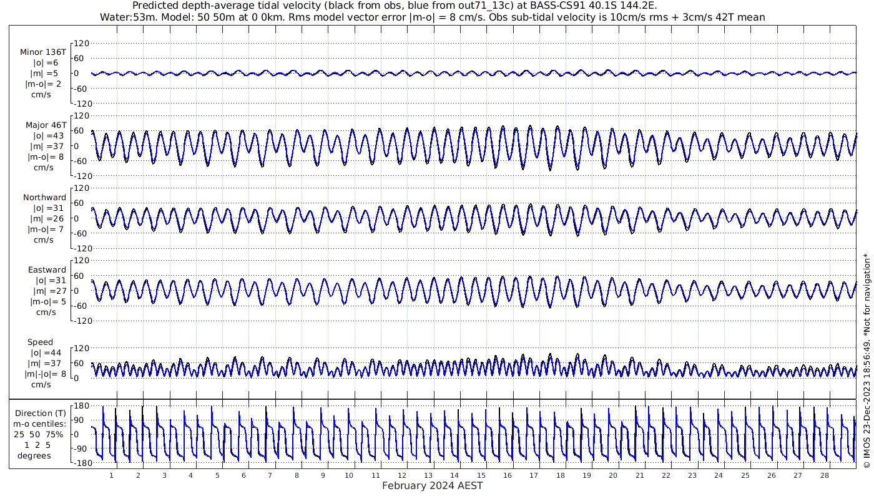Click '|o| =43' in the Major panel
The image size is (874, 499).
pyautogui.click(x=49, y=135)
